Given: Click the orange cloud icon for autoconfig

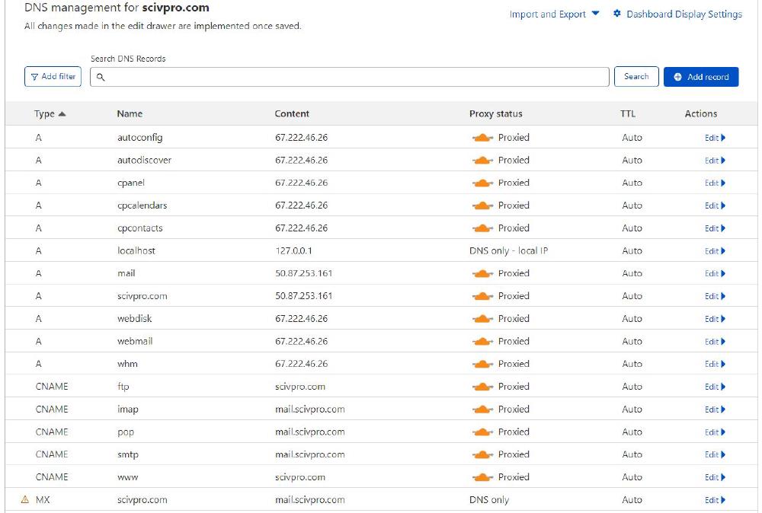Looking at the screenshot, I should [x=482, y=138].
